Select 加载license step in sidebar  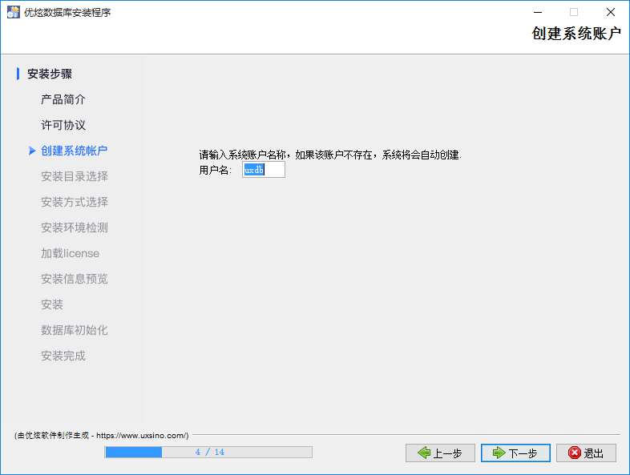tap(70, 253)
